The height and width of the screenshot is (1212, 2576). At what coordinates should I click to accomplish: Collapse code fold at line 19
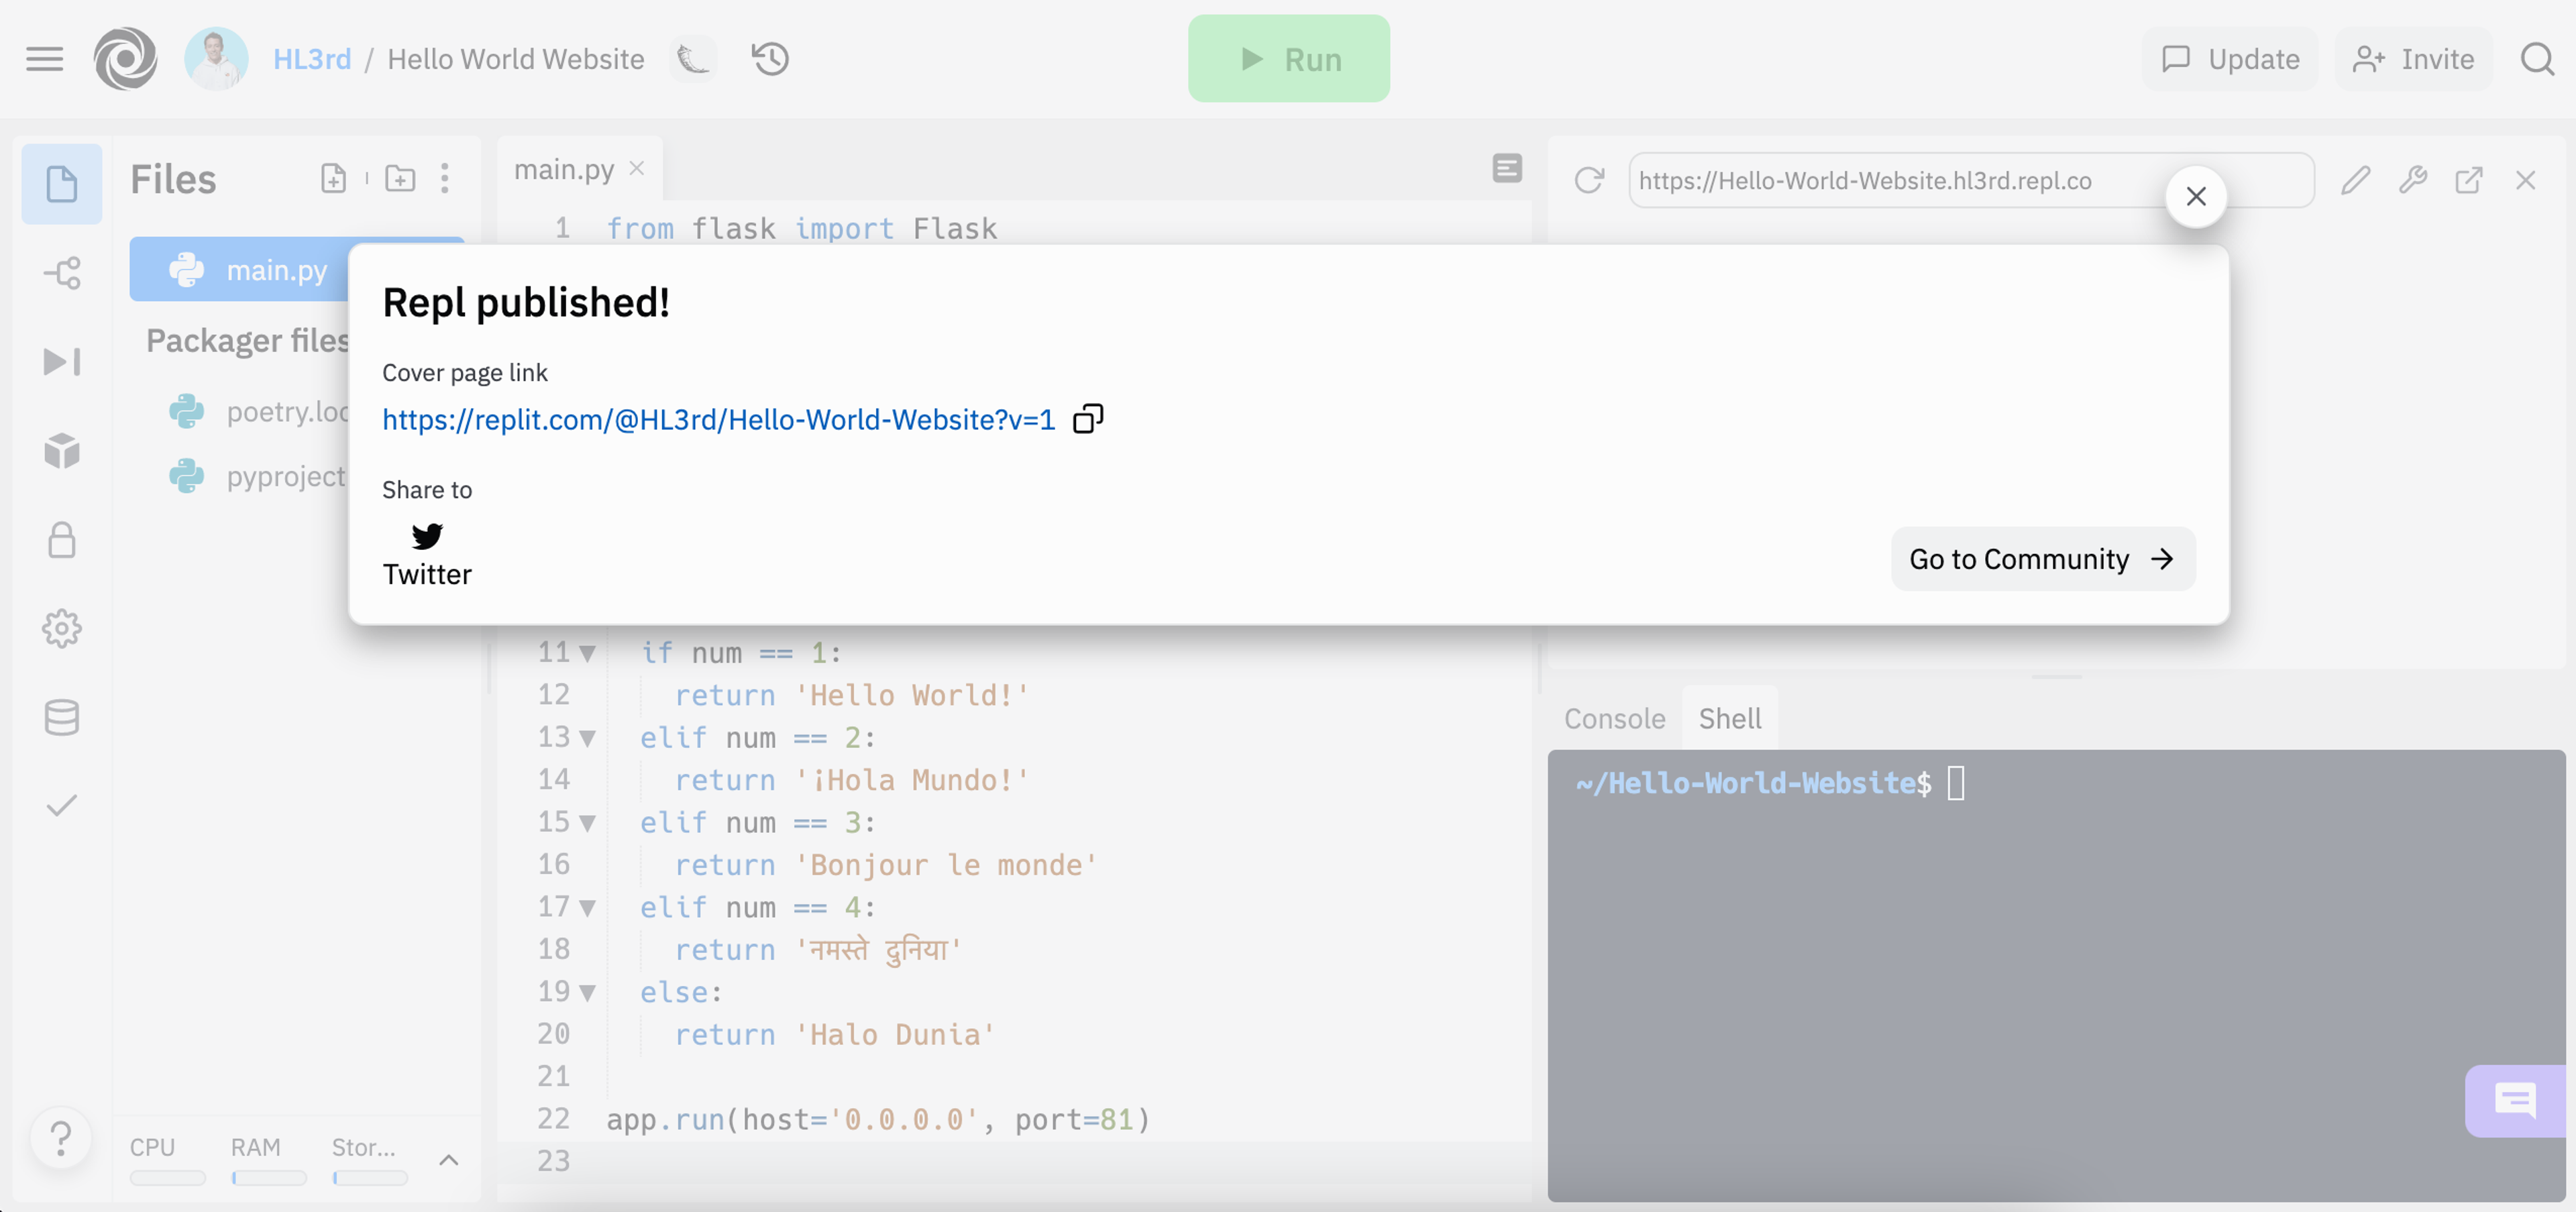(x=588, y=993)
